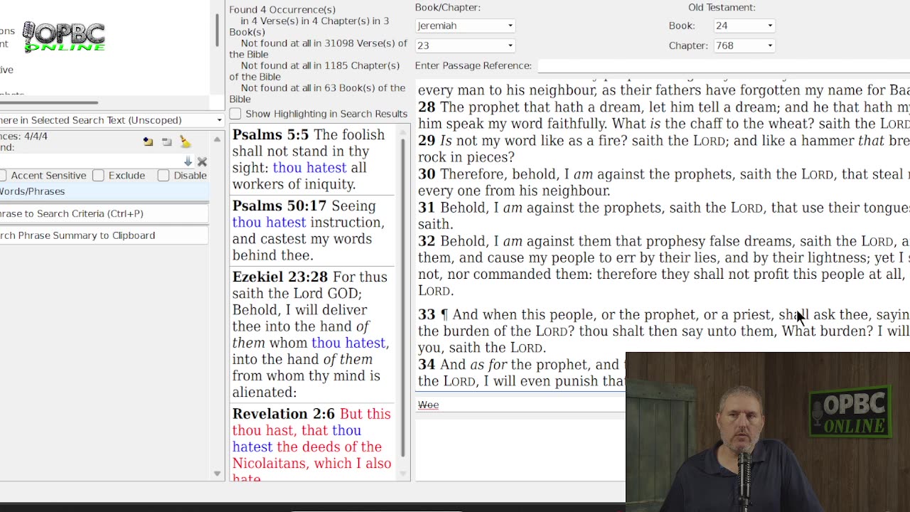Click verse 33 in Jeremiah text
Viewport: 910px width, 512px height.
663,331
